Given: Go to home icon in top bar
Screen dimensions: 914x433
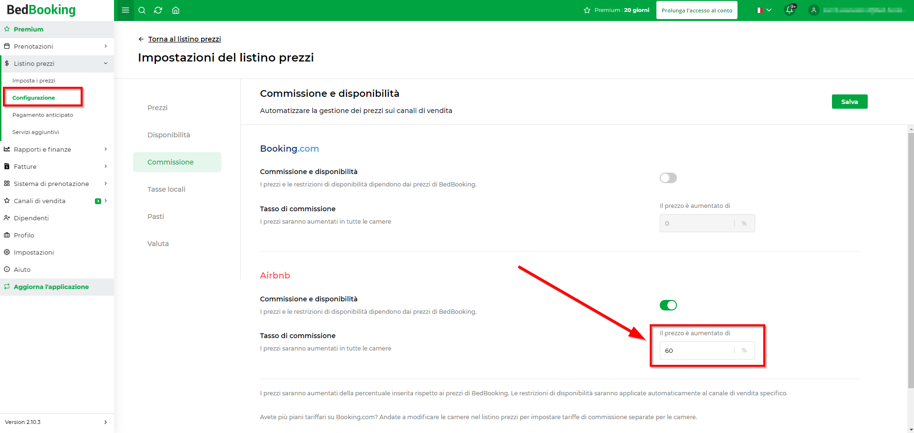Looking at the screenshot, I should coord(176,10).
